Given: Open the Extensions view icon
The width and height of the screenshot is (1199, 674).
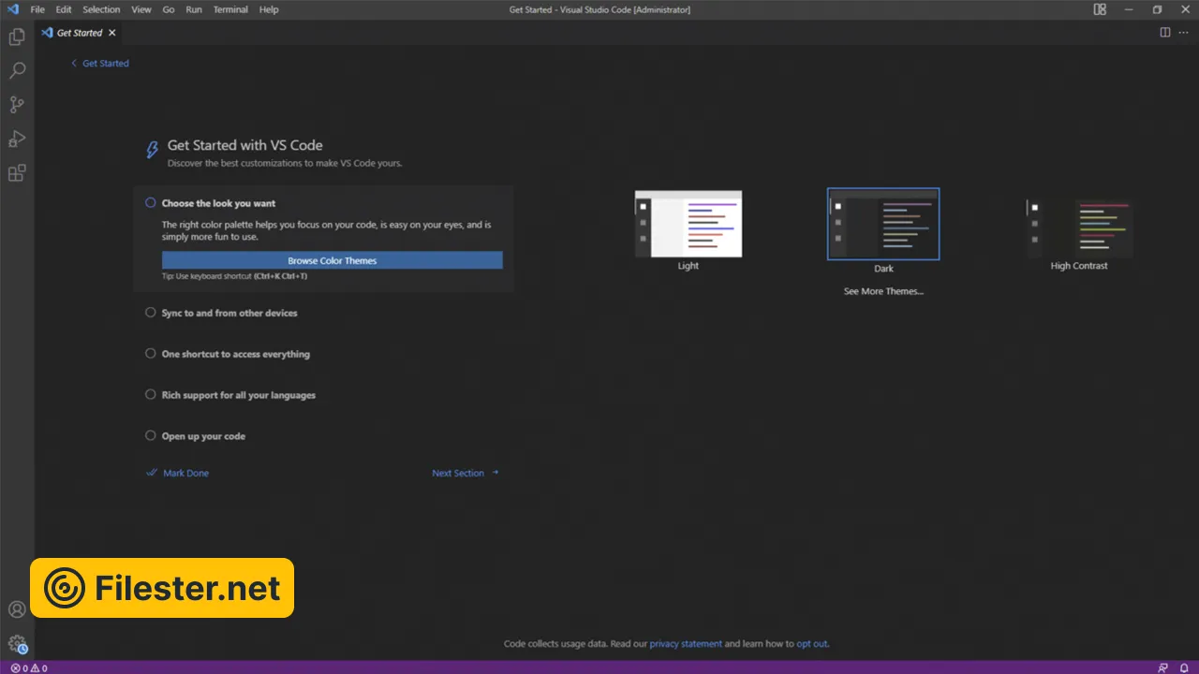Looking at the screenshot, I should (x=17, y=173).
